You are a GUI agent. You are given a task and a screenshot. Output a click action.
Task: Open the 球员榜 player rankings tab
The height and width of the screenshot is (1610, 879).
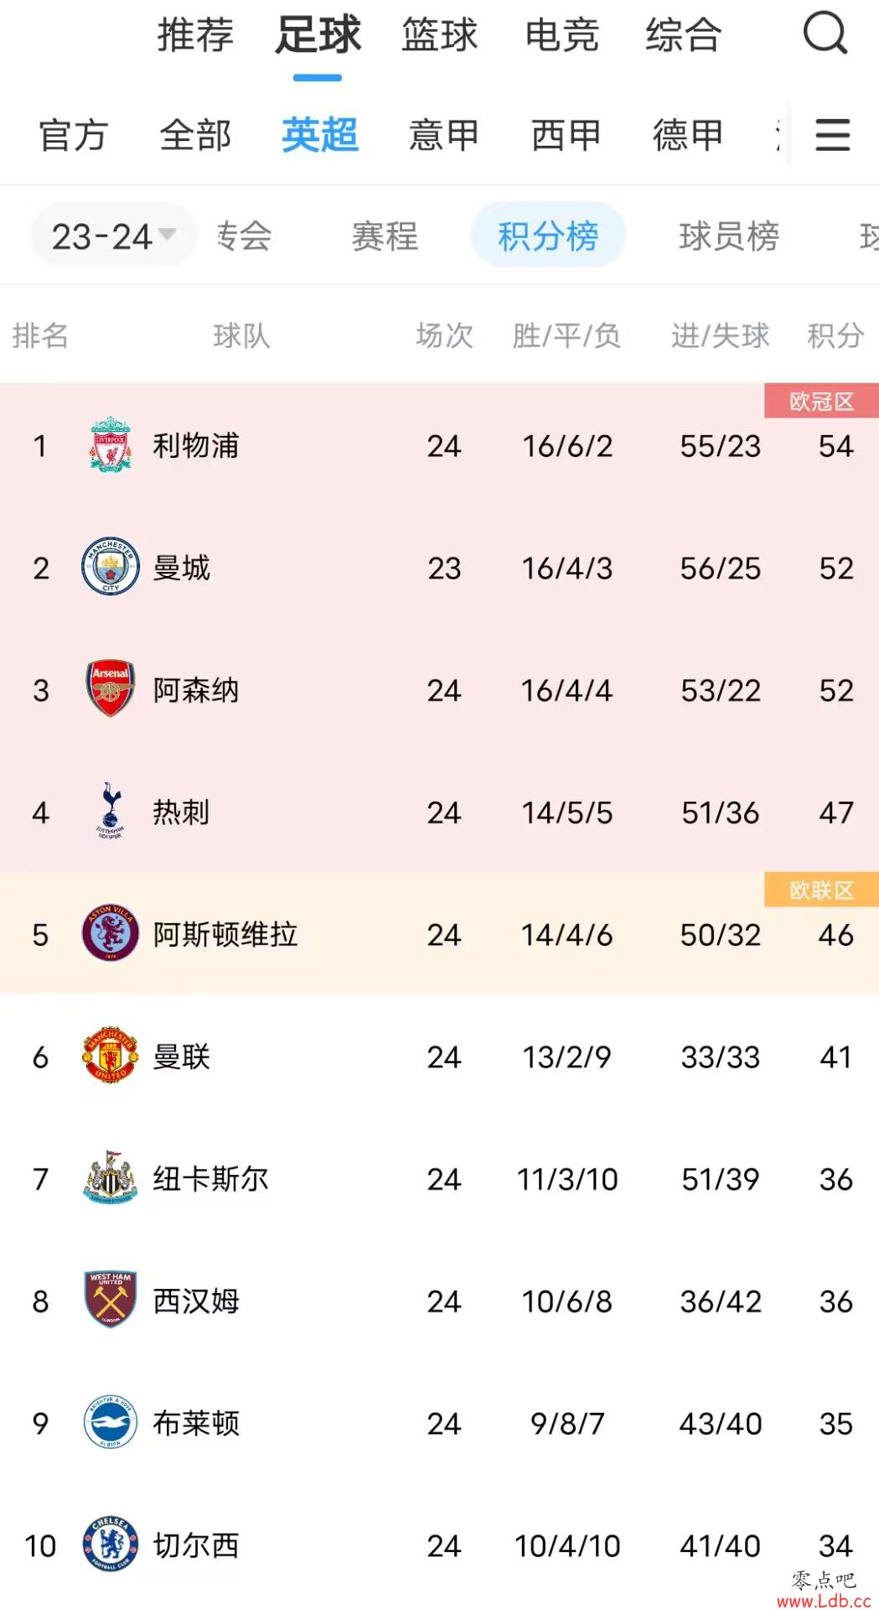pos(729,236)
